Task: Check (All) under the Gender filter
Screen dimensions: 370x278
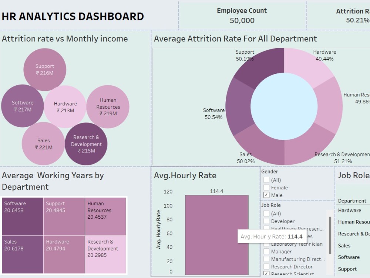Action: click(266, 180)
